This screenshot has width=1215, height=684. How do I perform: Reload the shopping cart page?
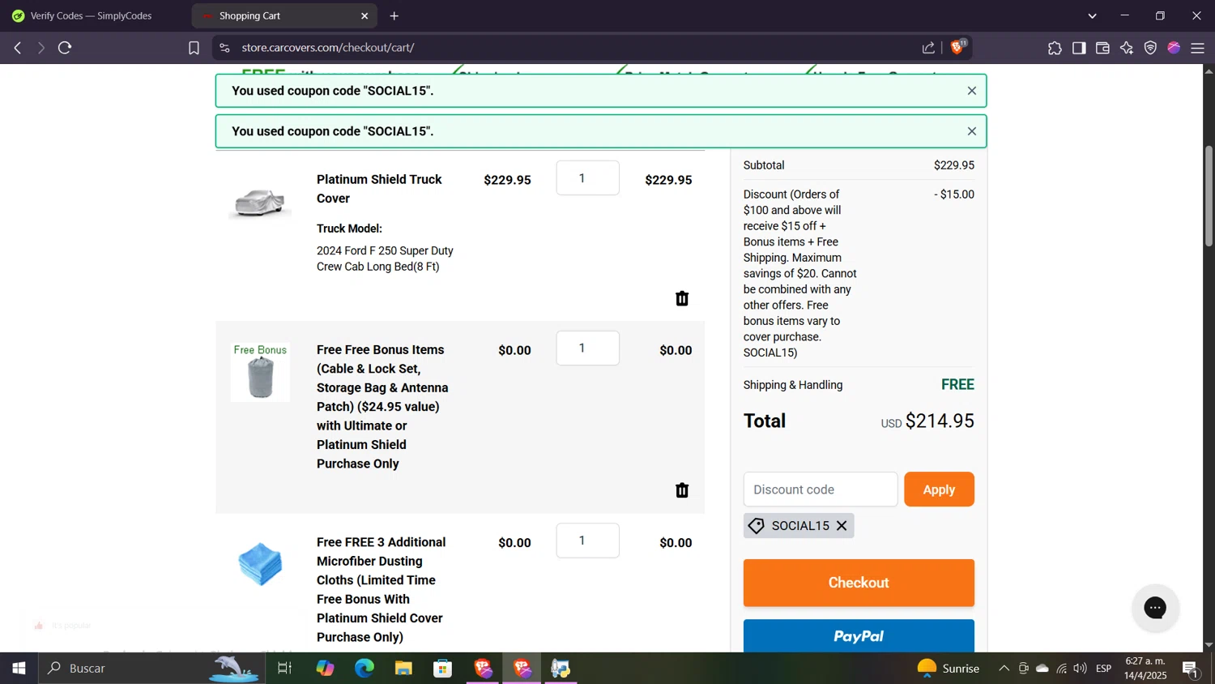65,48
